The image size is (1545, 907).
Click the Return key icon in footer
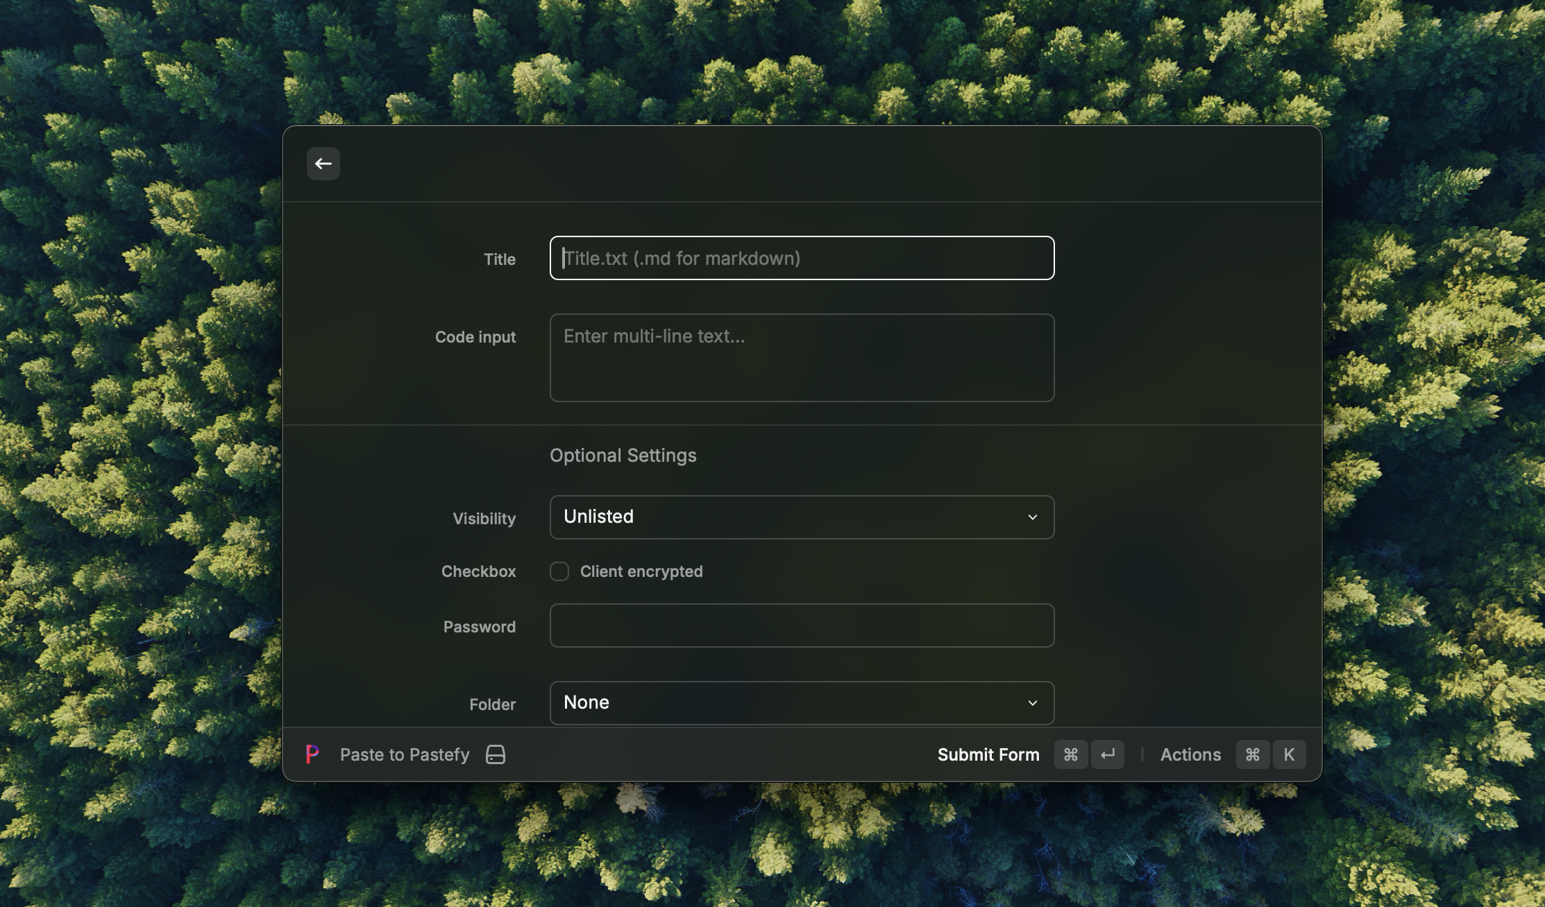point(1108,754)
